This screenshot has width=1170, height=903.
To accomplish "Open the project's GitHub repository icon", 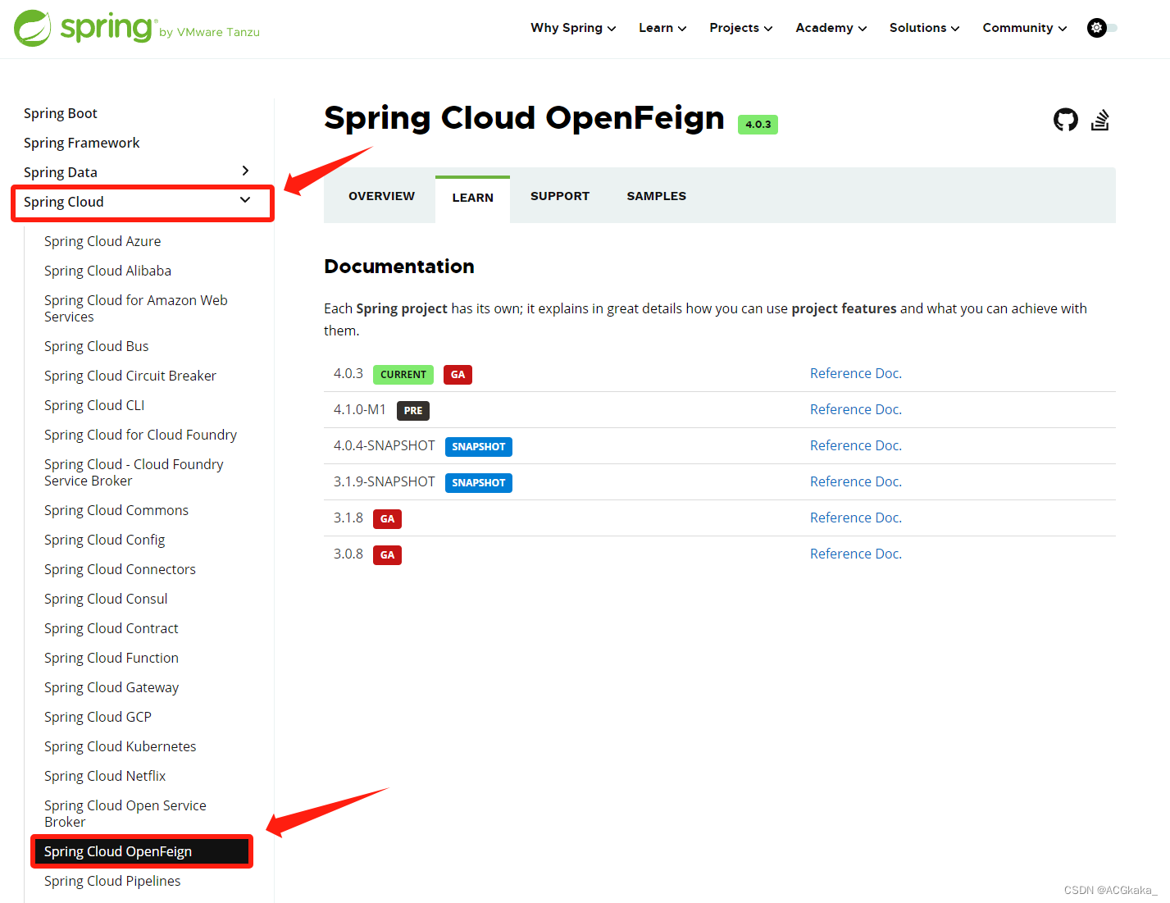I will [x=1066, y=120].
